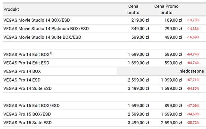The width and height of the screenshot is (206, 129).
Task: Click the Cena brutto column header
Action: [x=133, y=9]
